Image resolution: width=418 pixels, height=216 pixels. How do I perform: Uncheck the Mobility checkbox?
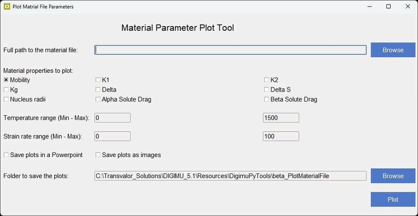tap(6, 80)
